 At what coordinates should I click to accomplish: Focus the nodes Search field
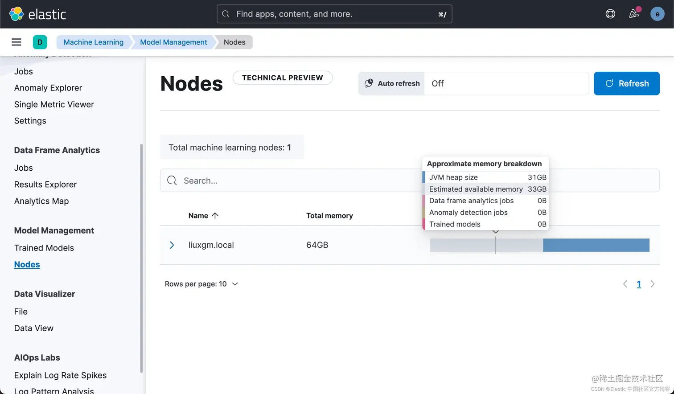(x=290, y=181)
